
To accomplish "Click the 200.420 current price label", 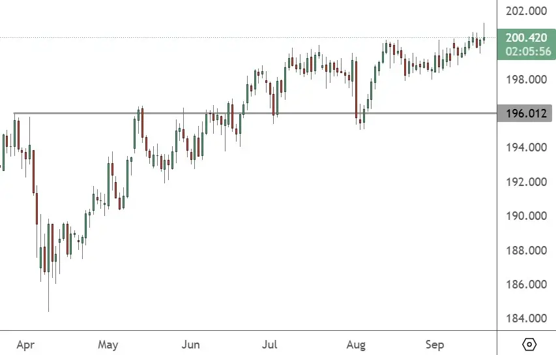I will tap(526, 39).
